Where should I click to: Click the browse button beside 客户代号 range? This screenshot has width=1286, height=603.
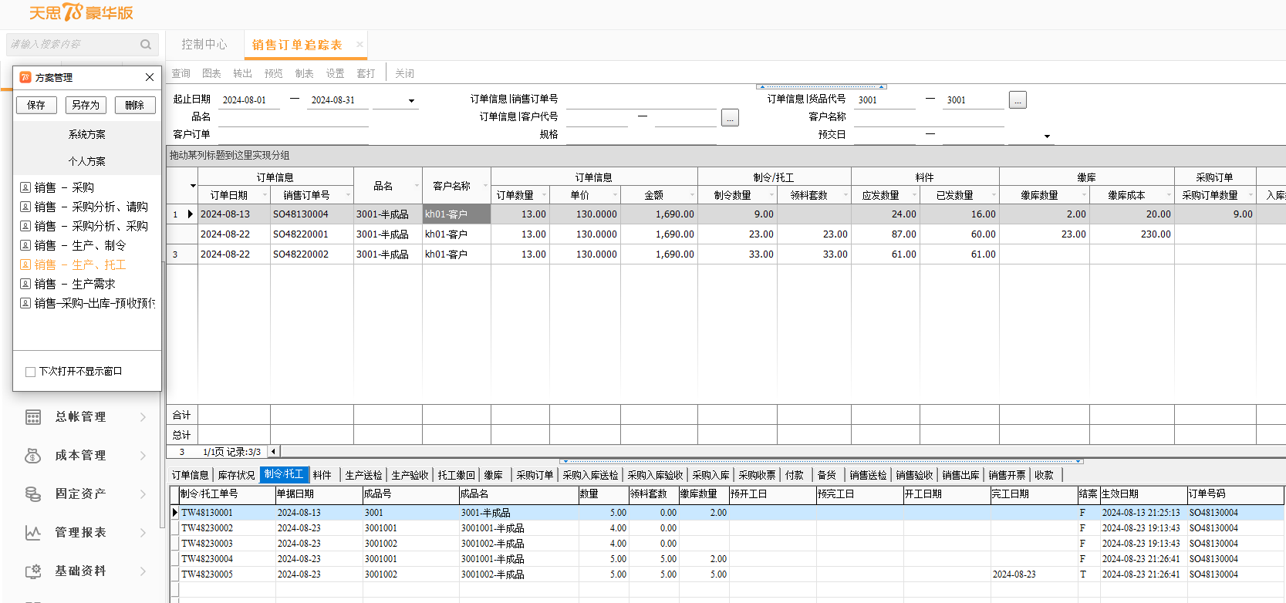pyautogui.click(x=730, y=118)
